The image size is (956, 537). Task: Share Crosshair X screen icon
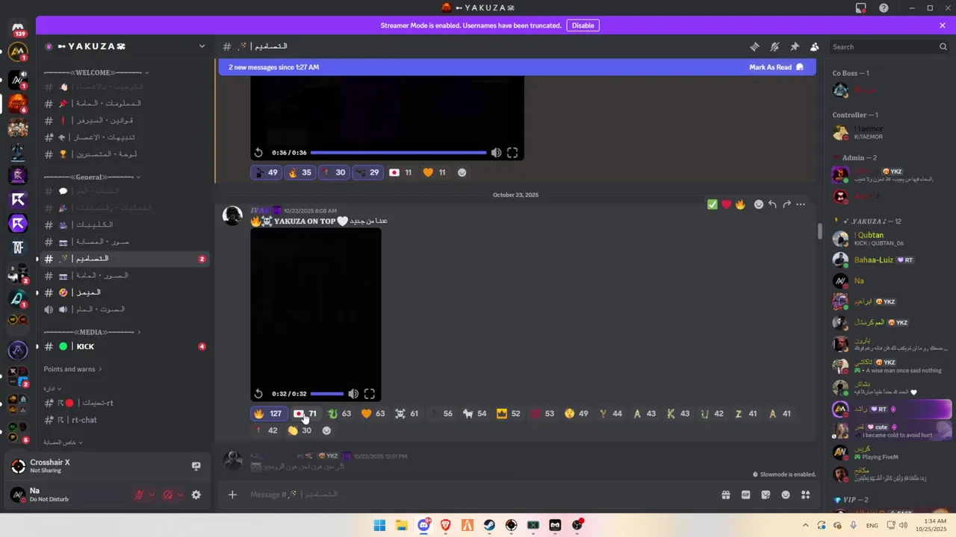[196, 466]
